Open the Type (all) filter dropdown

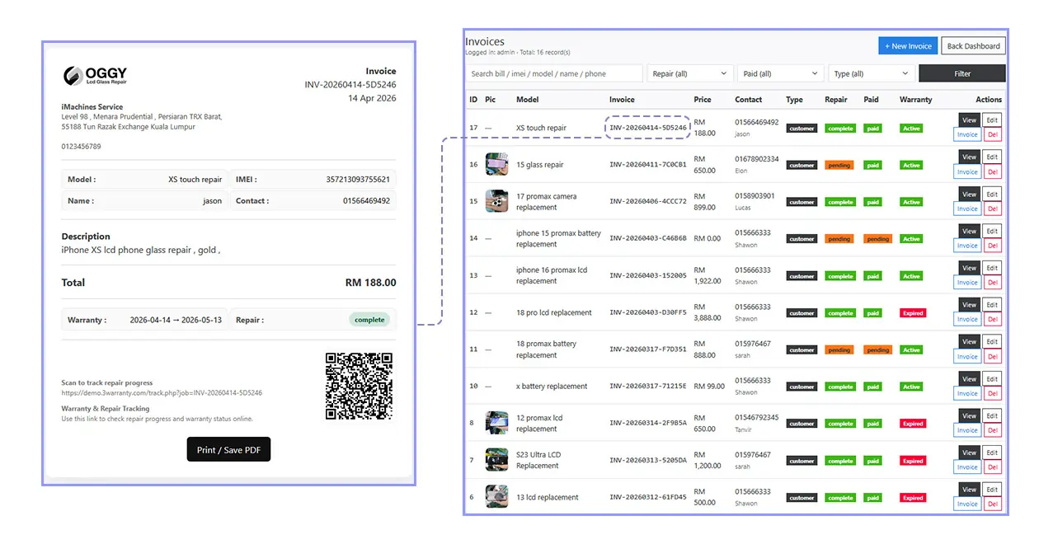click(x=870, y=73)
